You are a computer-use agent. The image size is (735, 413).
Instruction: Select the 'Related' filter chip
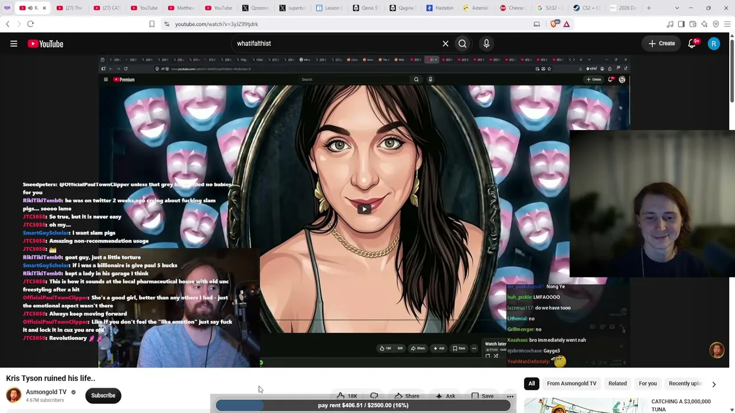tap(617, 384)
